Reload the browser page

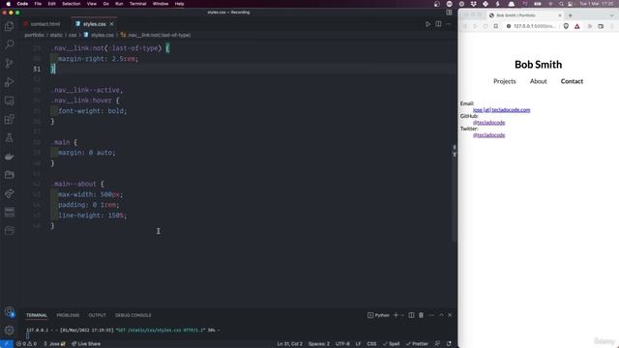[x=486, y=26]
